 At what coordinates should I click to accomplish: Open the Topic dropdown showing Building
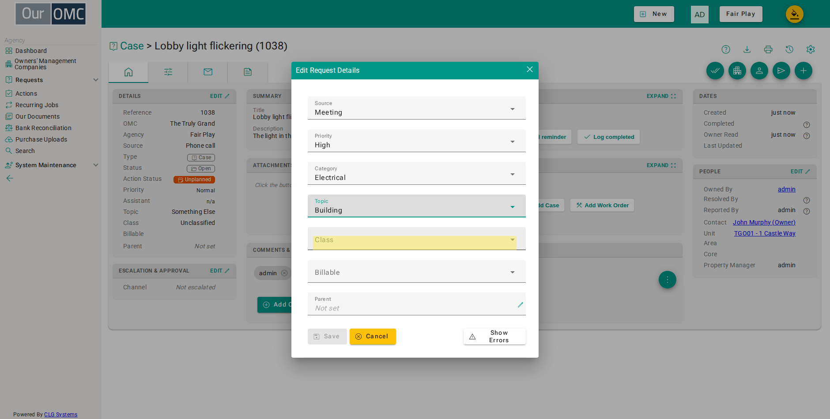pos(416,206)
